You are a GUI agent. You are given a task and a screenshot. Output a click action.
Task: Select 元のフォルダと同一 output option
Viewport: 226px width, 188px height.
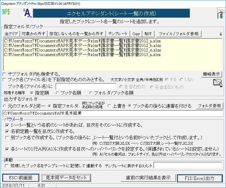(5, 106)
